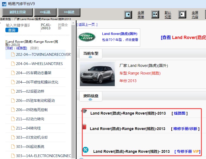The width and height of the screenshot is (206, 159).
Task: Go forward with >>前进 button
Action: [x=69, y=12]
